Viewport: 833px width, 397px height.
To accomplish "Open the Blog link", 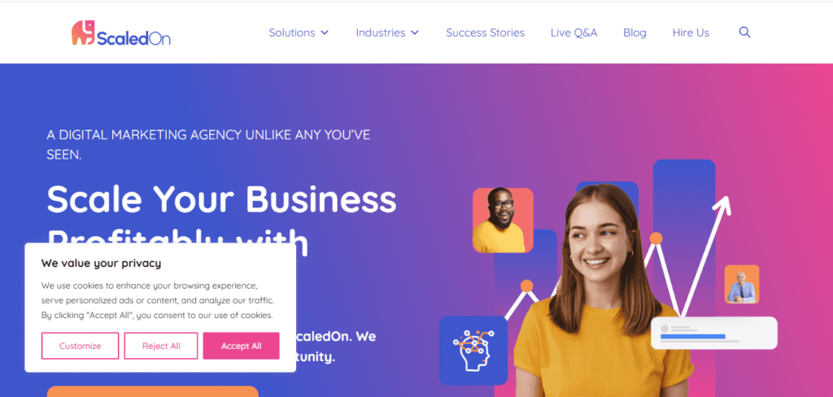I will click(x=635, y=33).
